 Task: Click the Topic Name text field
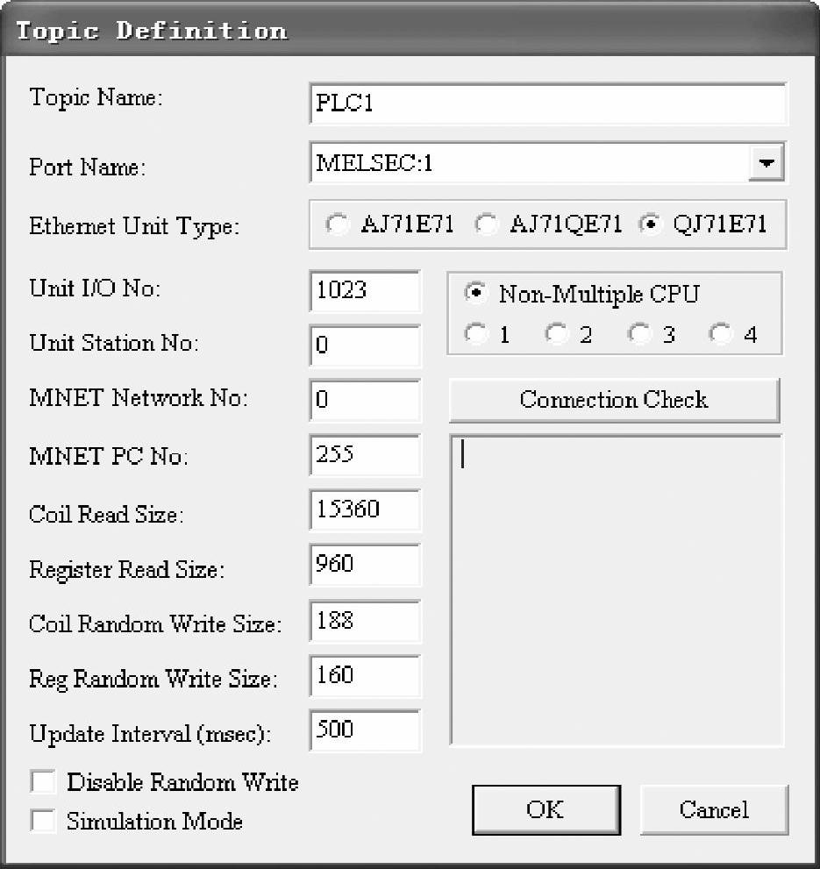tap(547, 104)
